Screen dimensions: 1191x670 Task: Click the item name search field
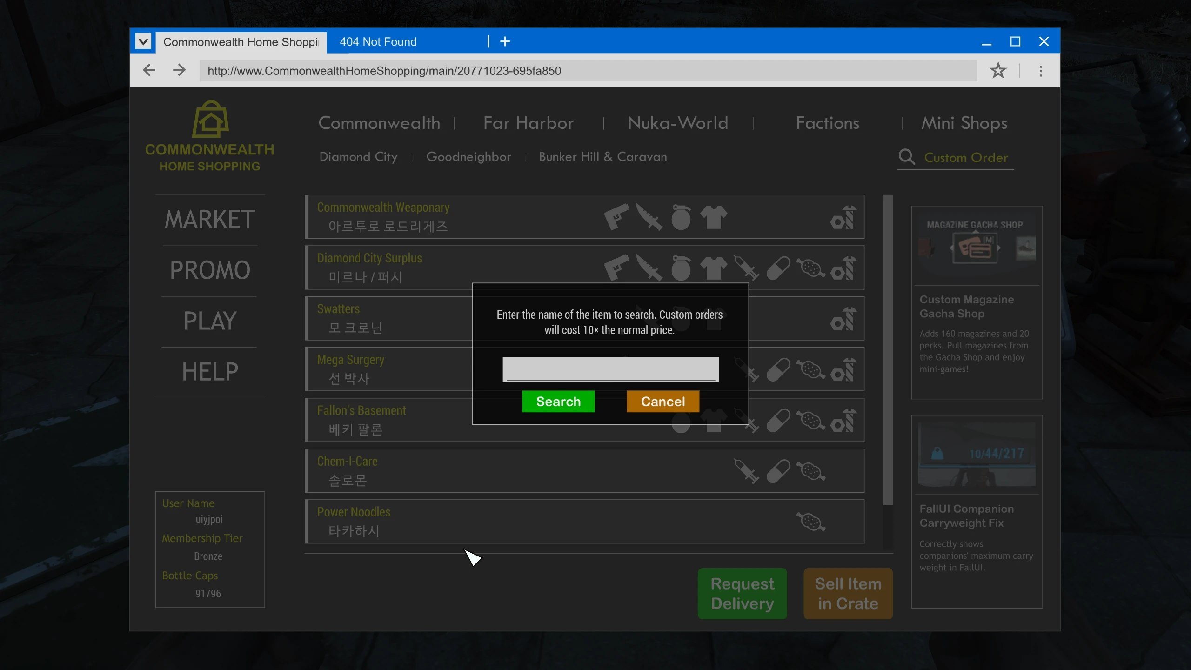pos(610,369)
